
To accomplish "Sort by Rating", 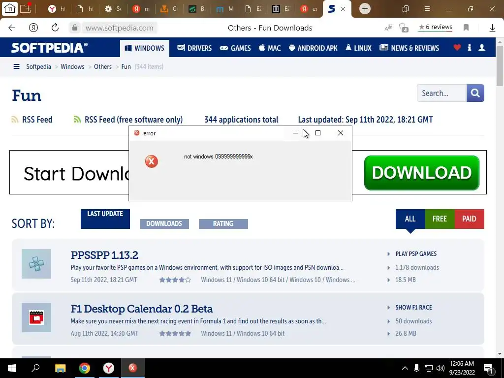I will pyautogui.click(x=223, y=224).
